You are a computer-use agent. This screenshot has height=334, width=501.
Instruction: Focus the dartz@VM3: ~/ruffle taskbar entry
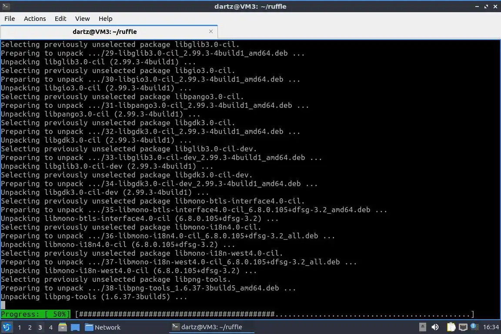[x=211, y=327]
